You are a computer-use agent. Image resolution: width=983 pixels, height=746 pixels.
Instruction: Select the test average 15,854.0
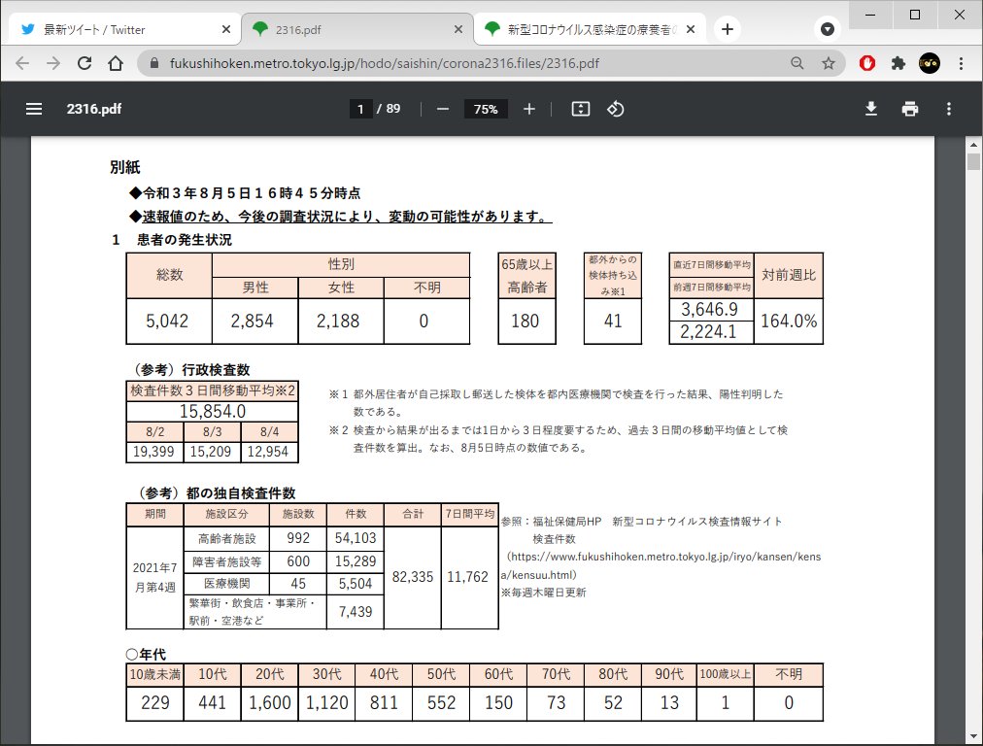coord(213,411)
